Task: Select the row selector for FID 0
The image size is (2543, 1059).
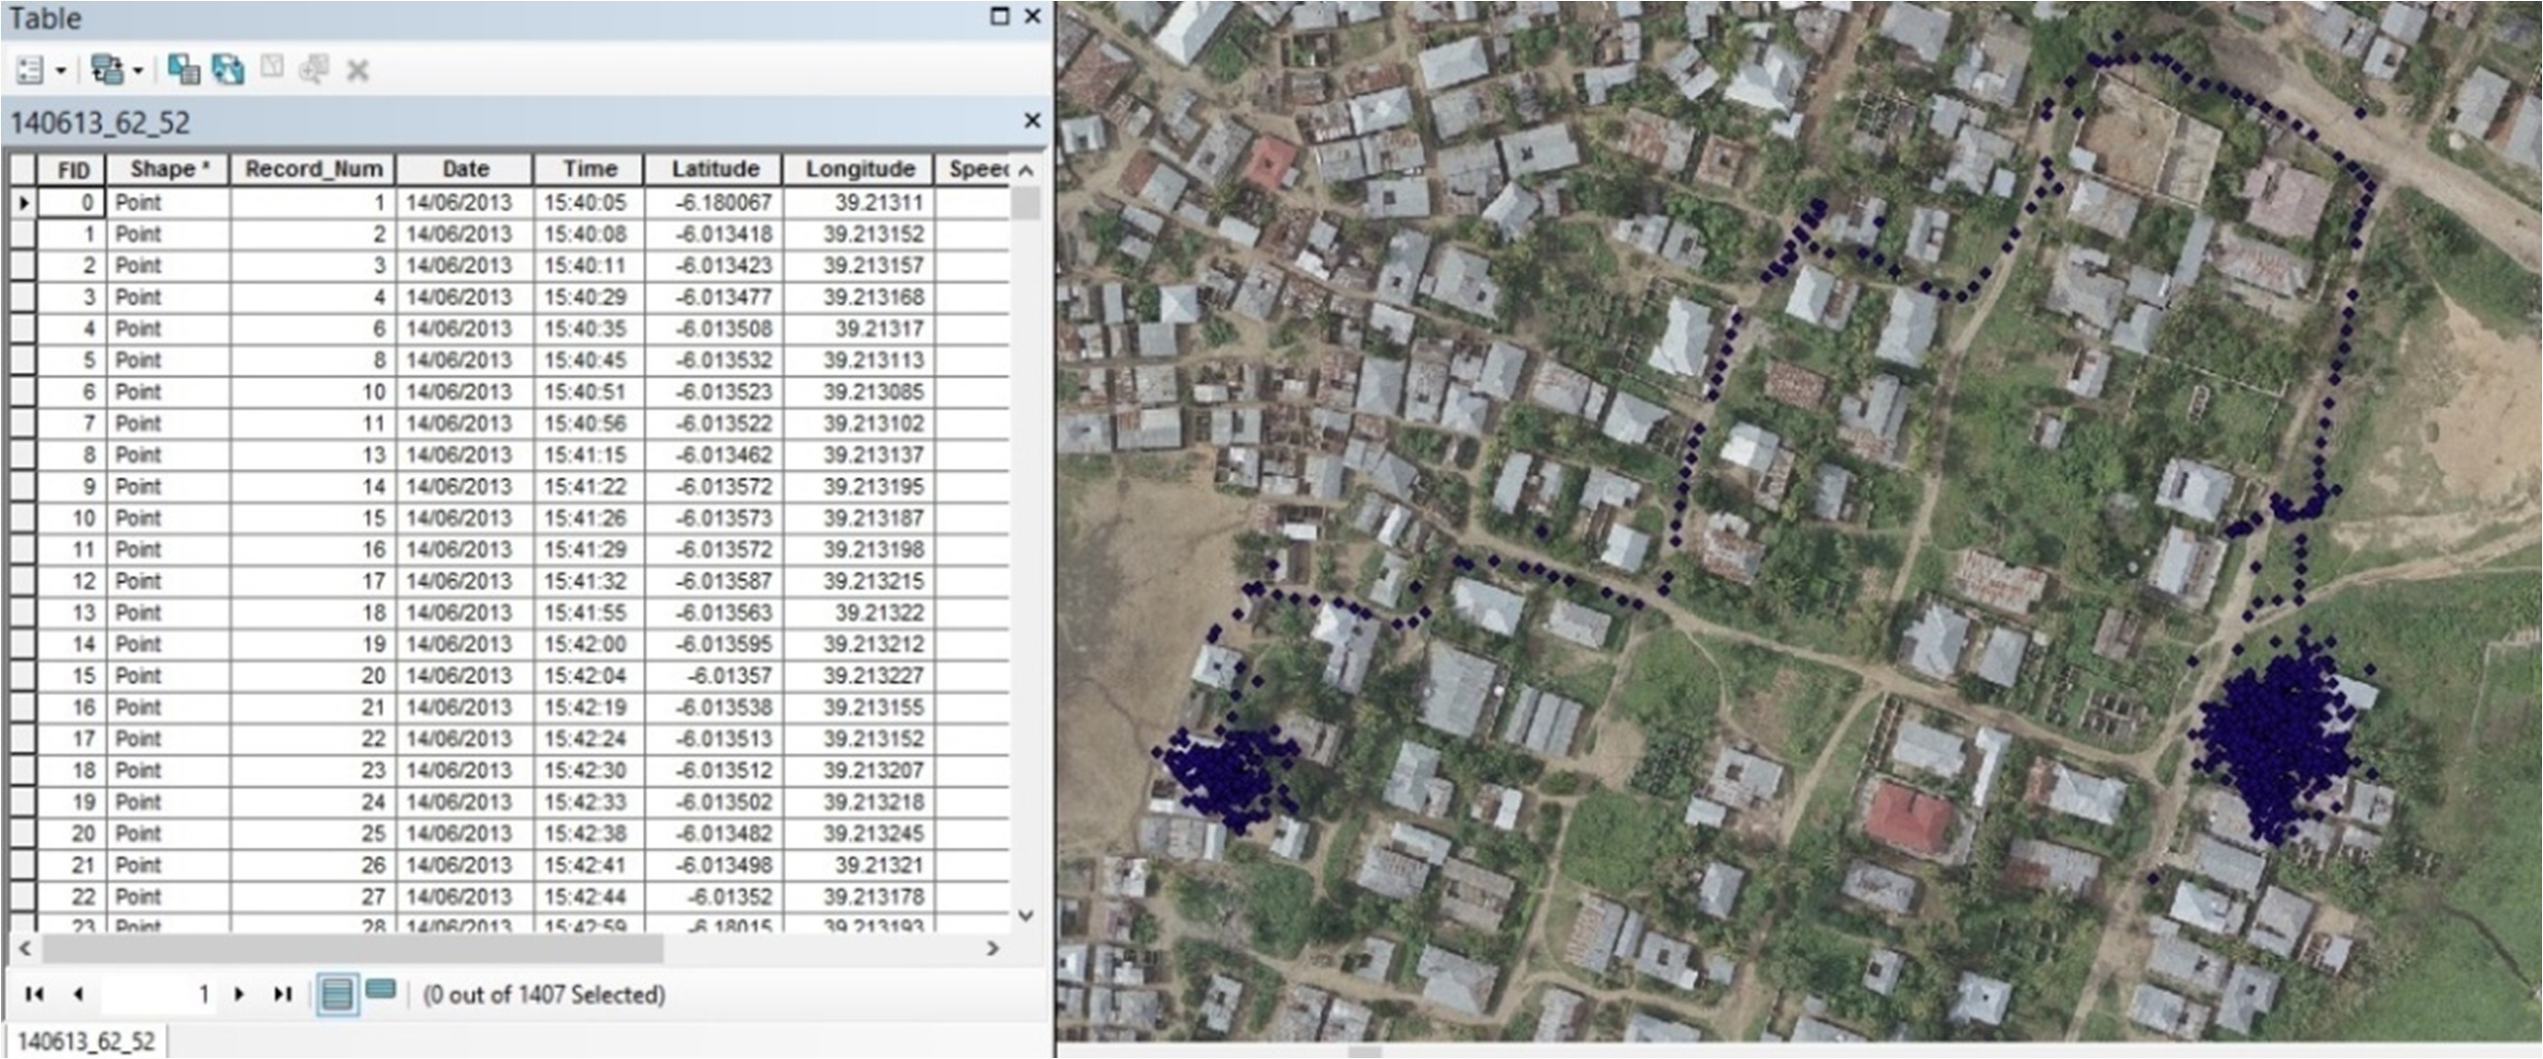Action: 23,203
